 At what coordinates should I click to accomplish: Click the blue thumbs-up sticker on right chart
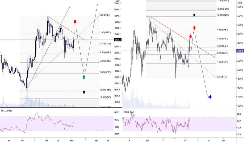click(x=210, y=97)
